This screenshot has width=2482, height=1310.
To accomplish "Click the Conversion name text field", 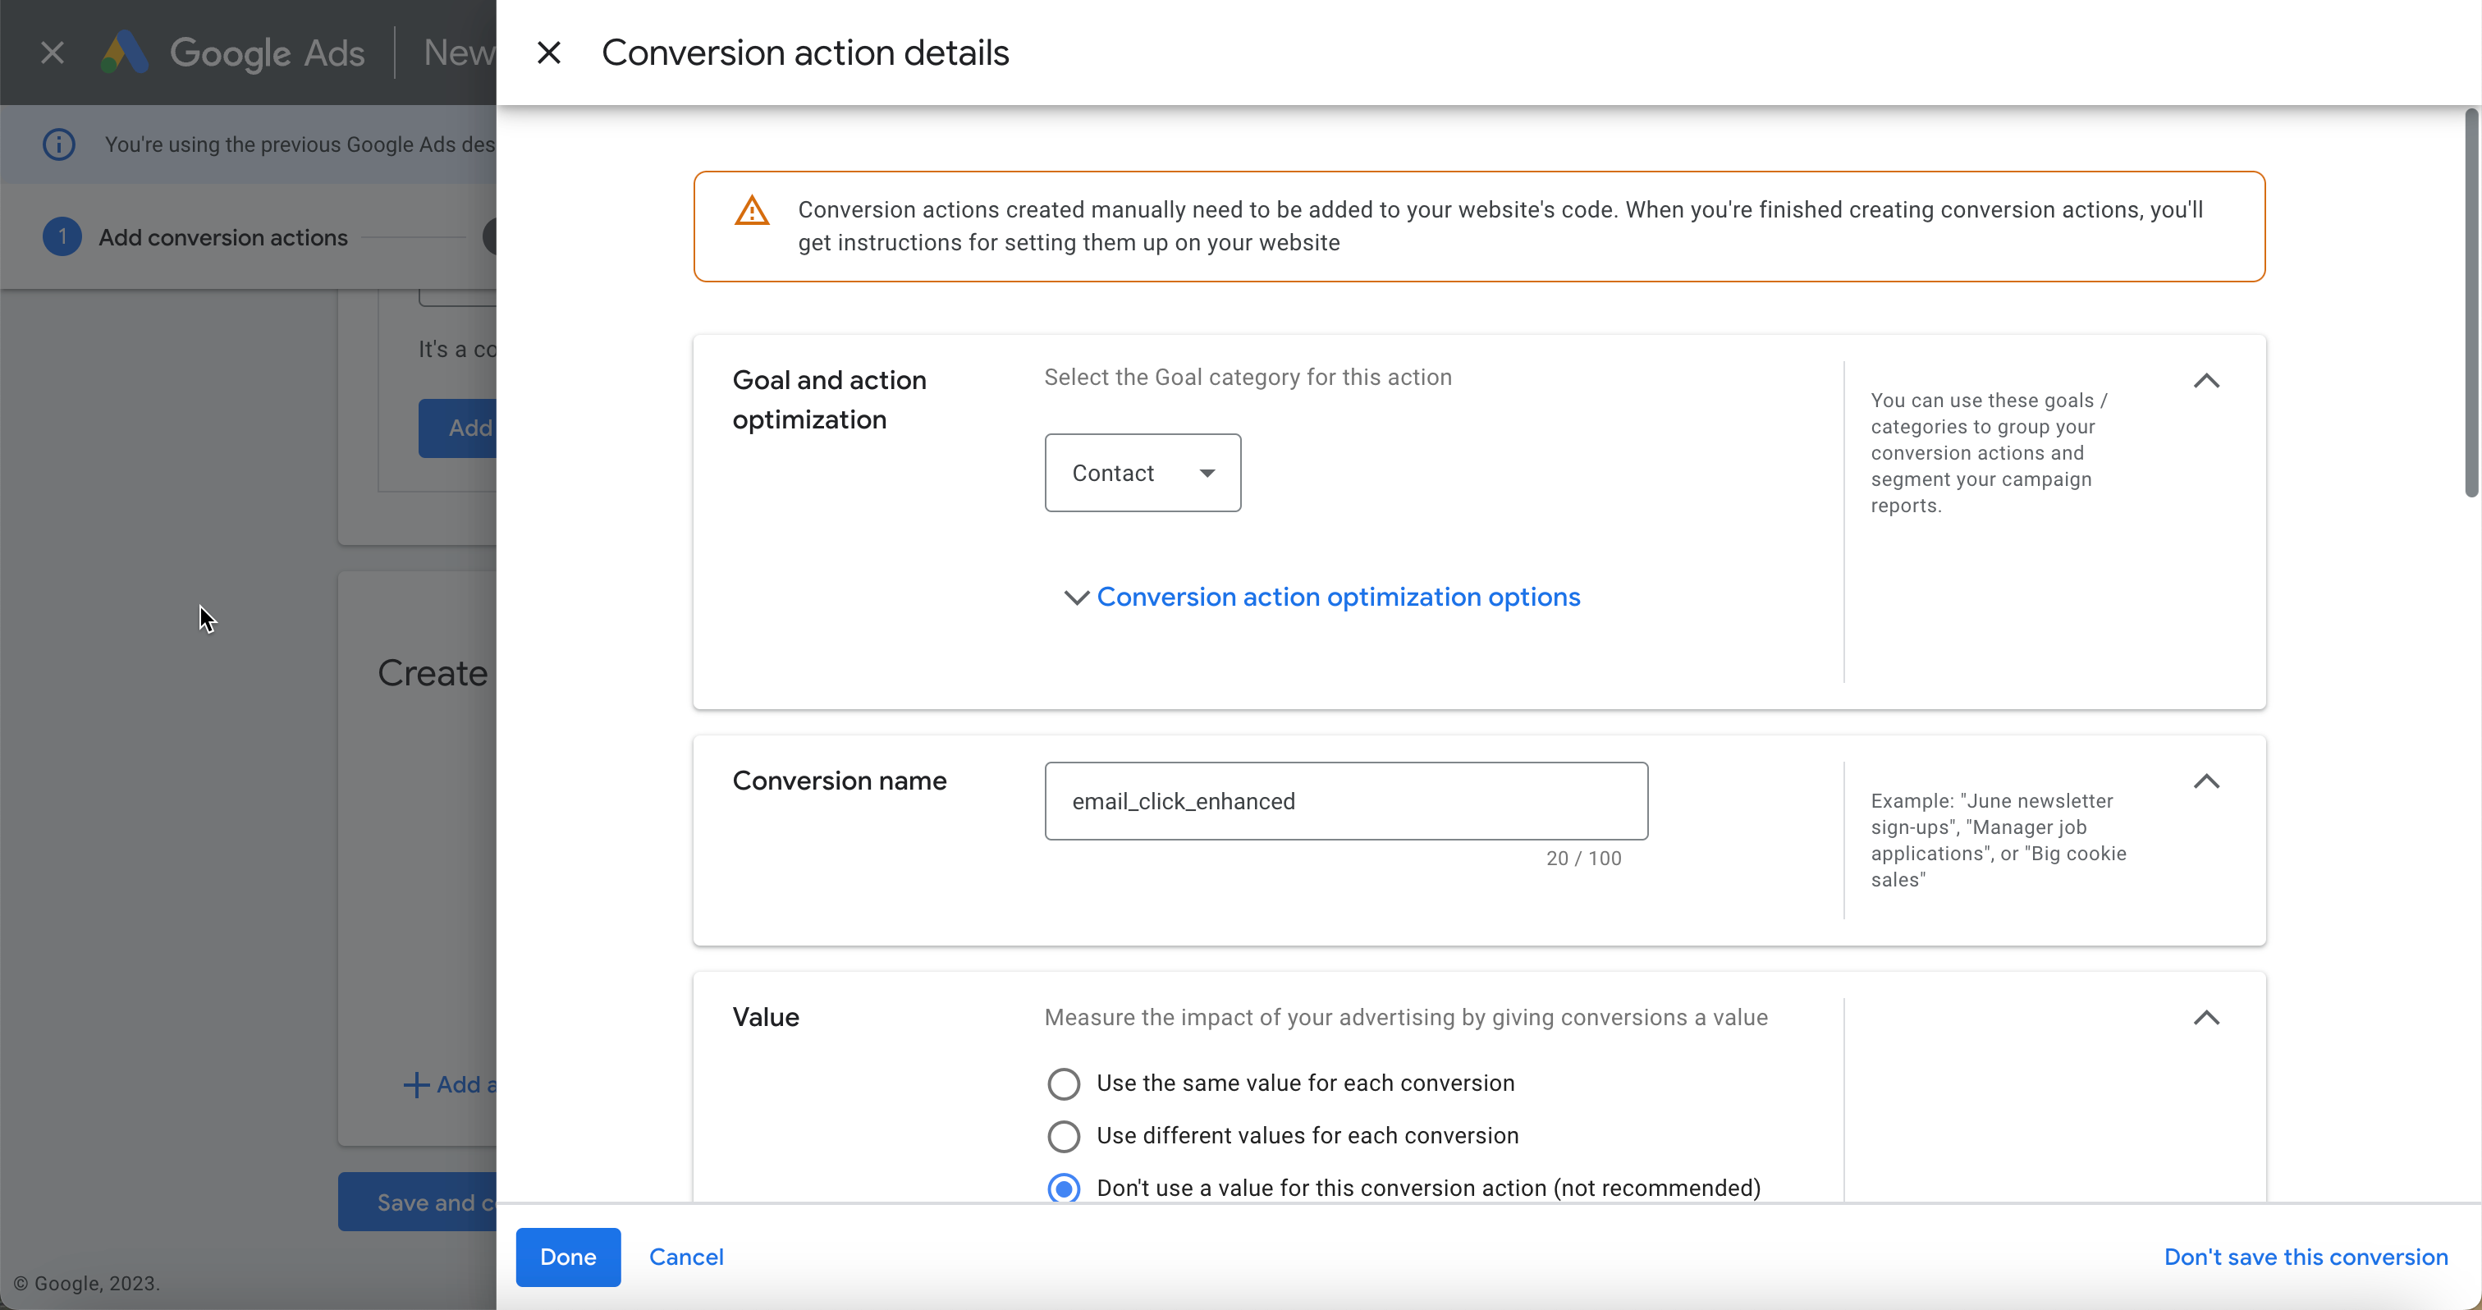I will coord(1345,801).
